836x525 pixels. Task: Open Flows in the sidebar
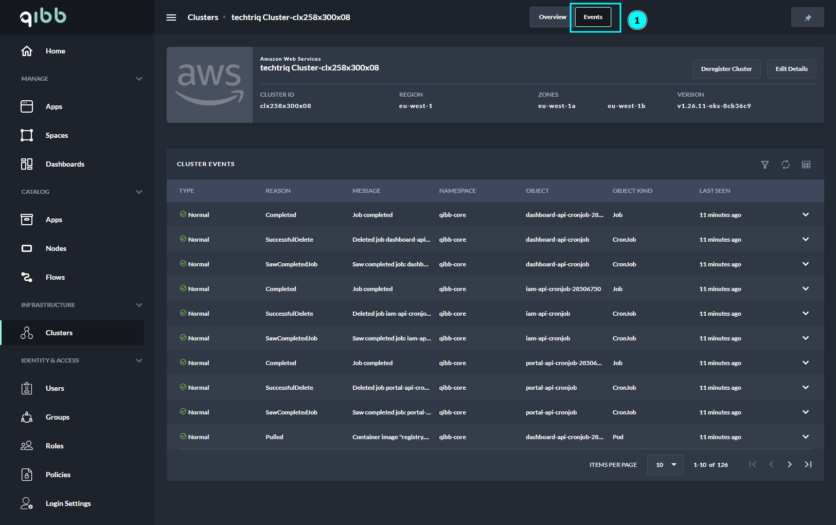(55, 277)
